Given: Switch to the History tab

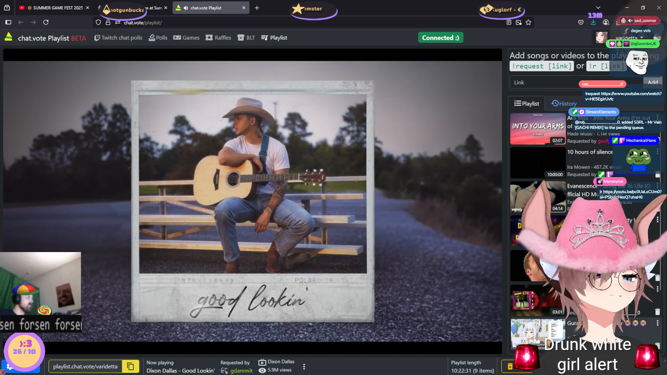Looking at the screenshot, I should pos(564,103).
